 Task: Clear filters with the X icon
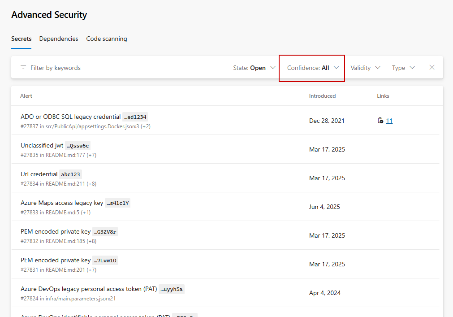point(432,68)
